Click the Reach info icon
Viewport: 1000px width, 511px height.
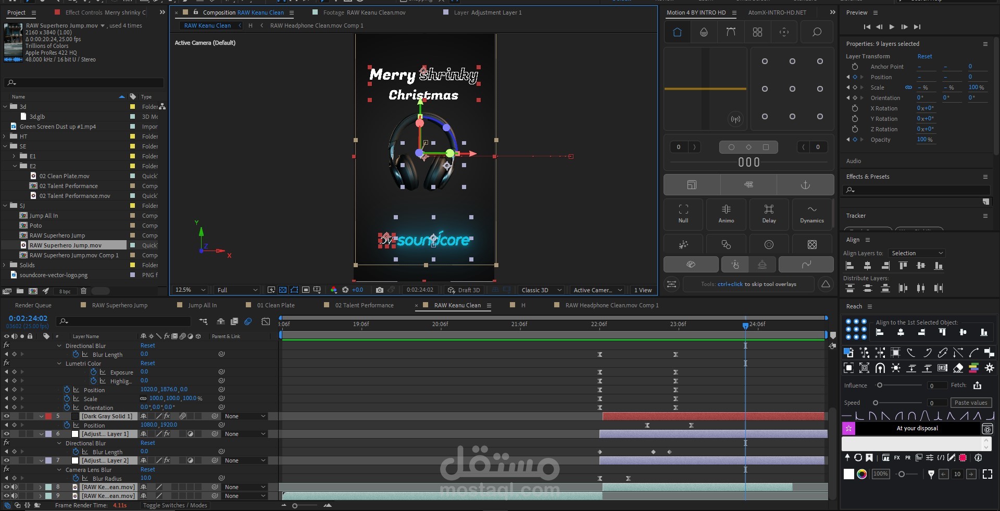[x=978, y=458]
